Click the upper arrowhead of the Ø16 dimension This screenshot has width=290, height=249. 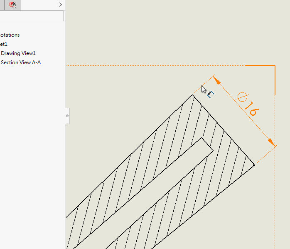[x=216, y=80]
